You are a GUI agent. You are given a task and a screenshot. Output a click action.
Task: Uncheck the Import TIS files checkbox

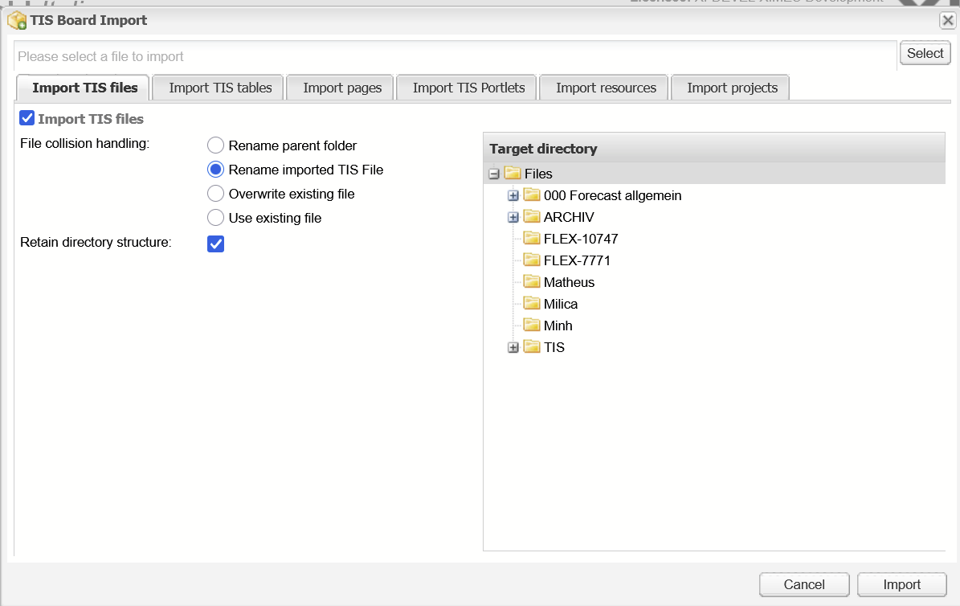tap(27, 117)
